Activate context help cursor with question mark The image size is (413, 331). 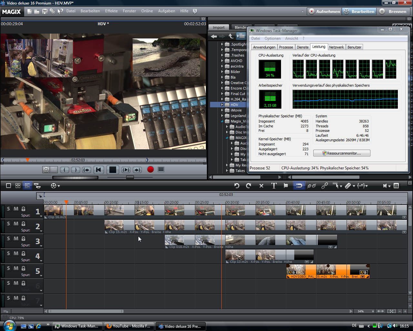(x=60, y=11)
